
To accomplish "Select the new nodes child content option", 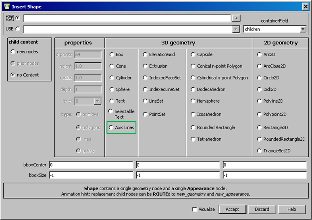I will (x=13, y=52).
